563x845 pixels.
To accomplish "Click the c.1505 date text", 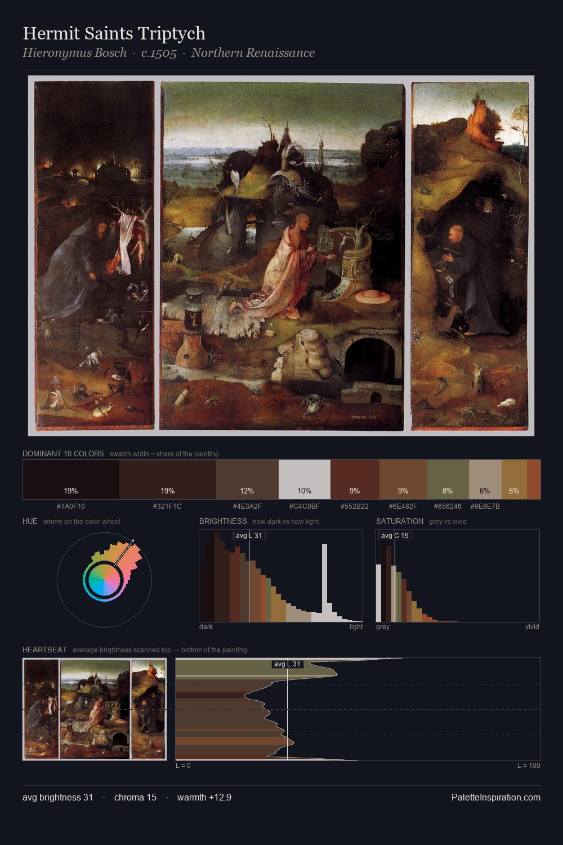I will click(159, 53).
